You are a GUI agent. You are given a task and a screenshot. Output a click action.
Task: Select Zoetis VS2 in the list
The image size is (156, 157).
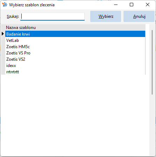(x=75, y=59)
